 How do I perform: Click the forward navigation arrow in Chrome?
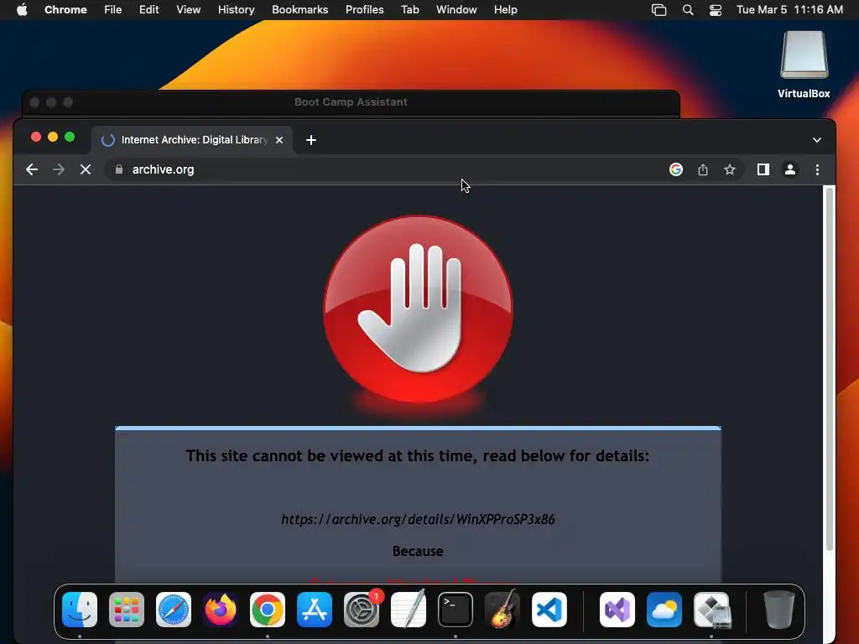tap(58, 169)
